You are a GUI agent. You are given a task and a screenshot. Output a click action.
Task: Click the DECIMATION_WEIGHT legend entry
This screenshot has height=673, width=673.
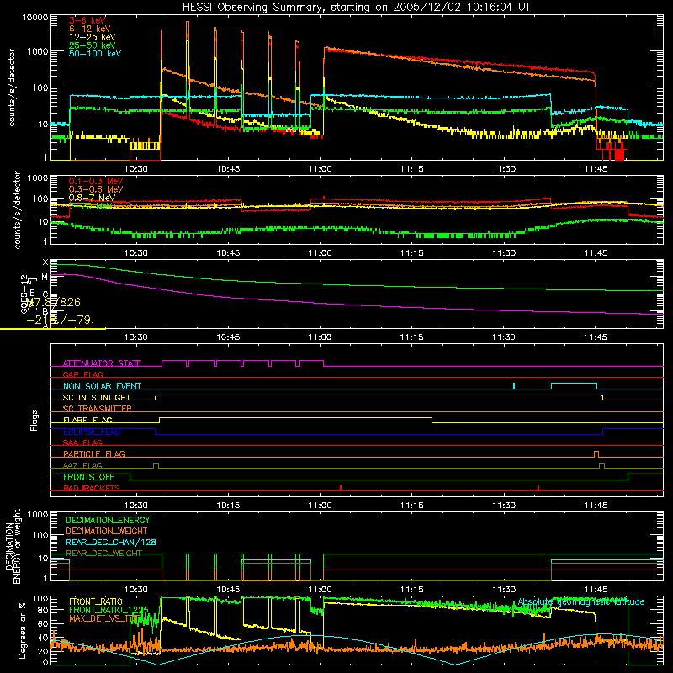[107, 531]
